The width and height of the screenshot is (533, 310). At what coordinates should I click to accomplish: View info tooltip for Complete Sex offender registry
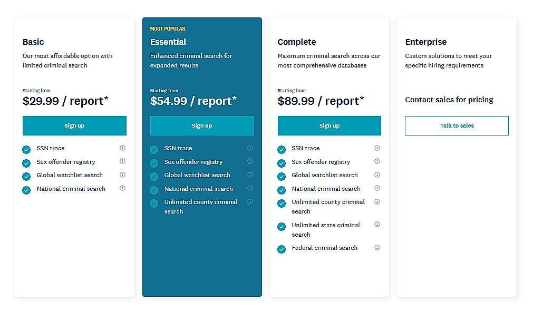pyautogui.click(x=377, y=161)
